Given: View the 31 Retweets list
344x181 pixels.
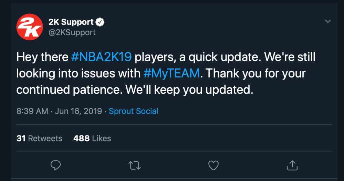Looking at the screenshot, I should click(39, 139).
